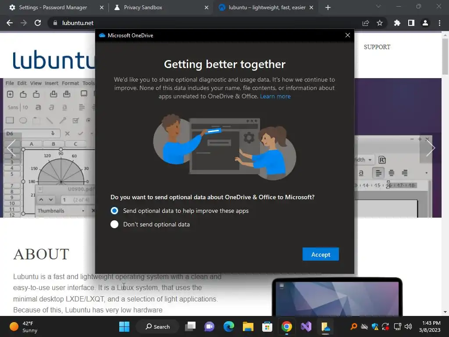This screenshot has height=337, width=449.
Task: Select the lubuntu browser tab
Action: (x=267, y=7)
